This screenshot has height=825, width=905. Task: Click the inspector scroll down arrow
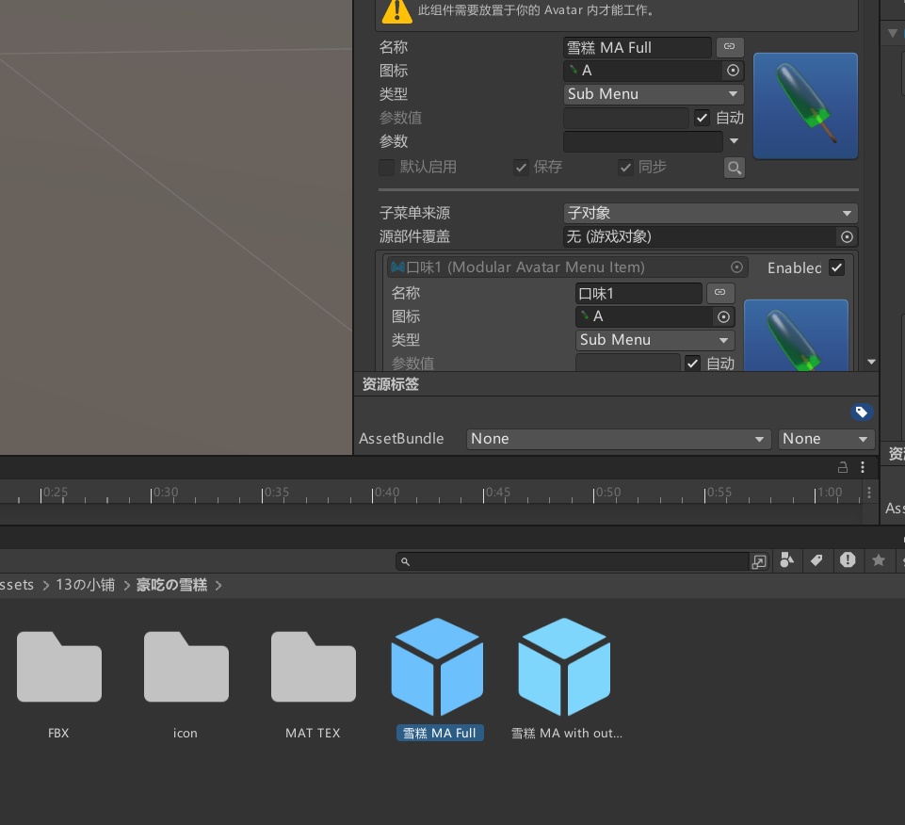coord(871,362)
